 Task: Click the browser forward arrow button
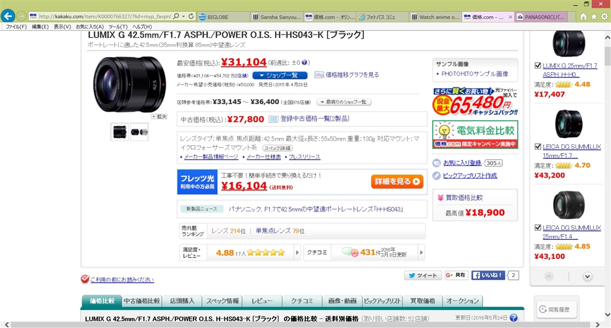[21, 16]
